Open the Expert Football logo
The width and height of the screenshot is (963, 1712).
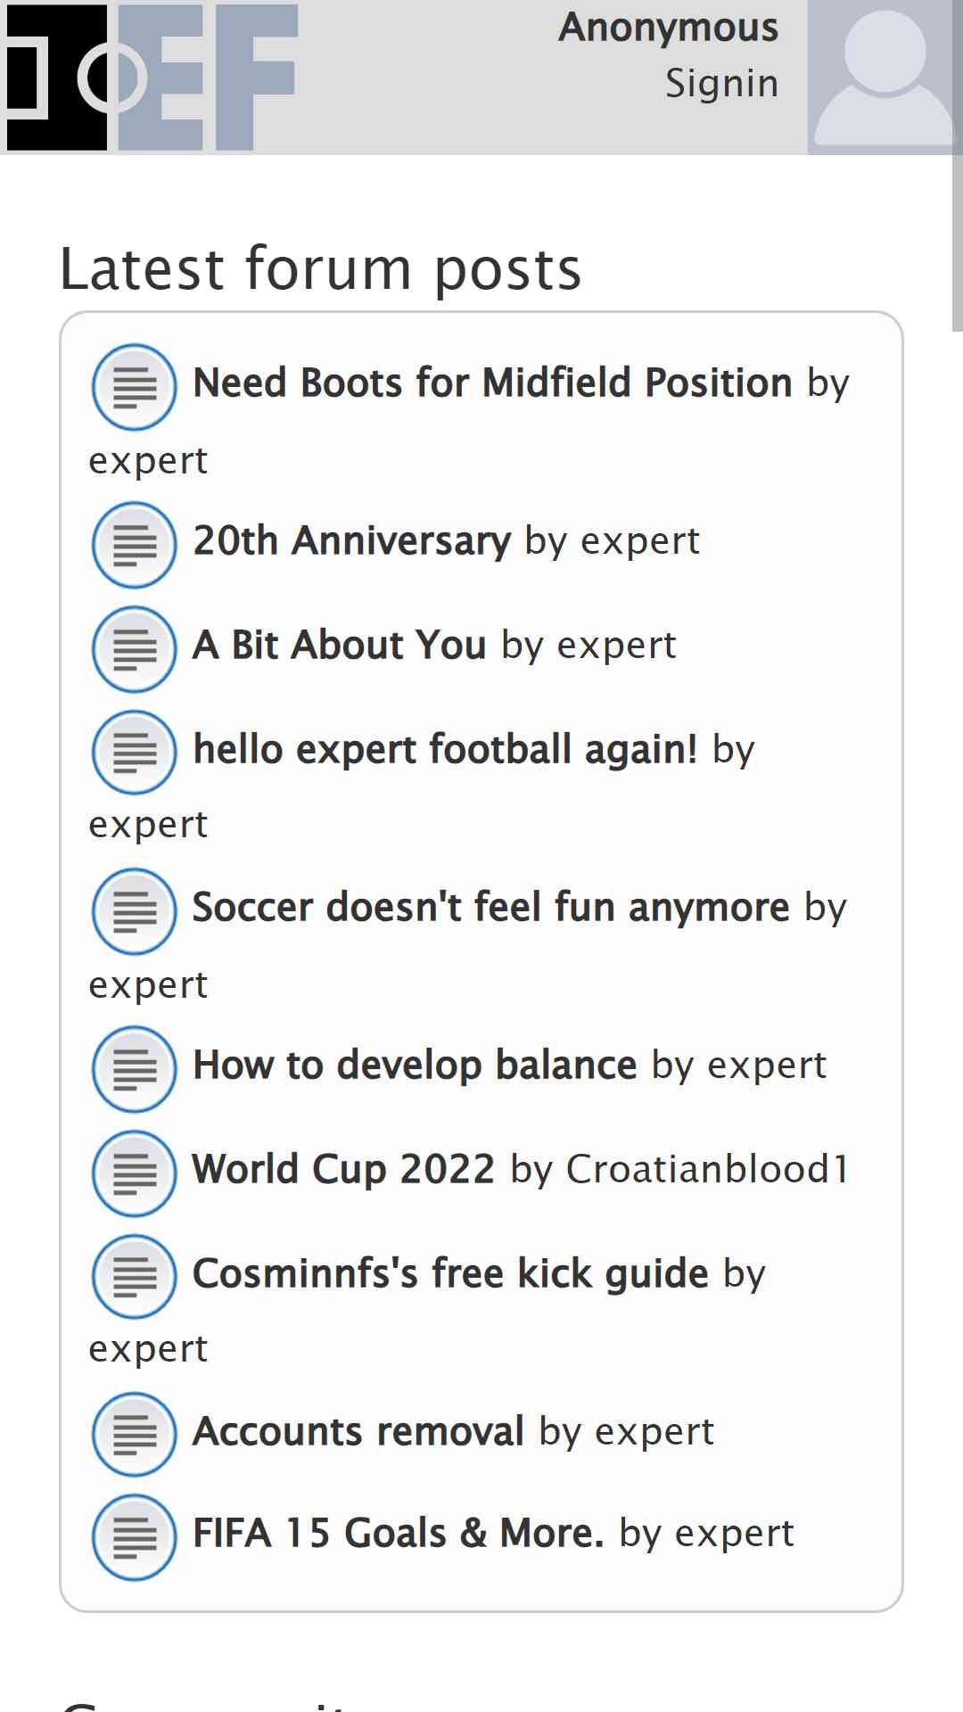click(x=152, y=77)
